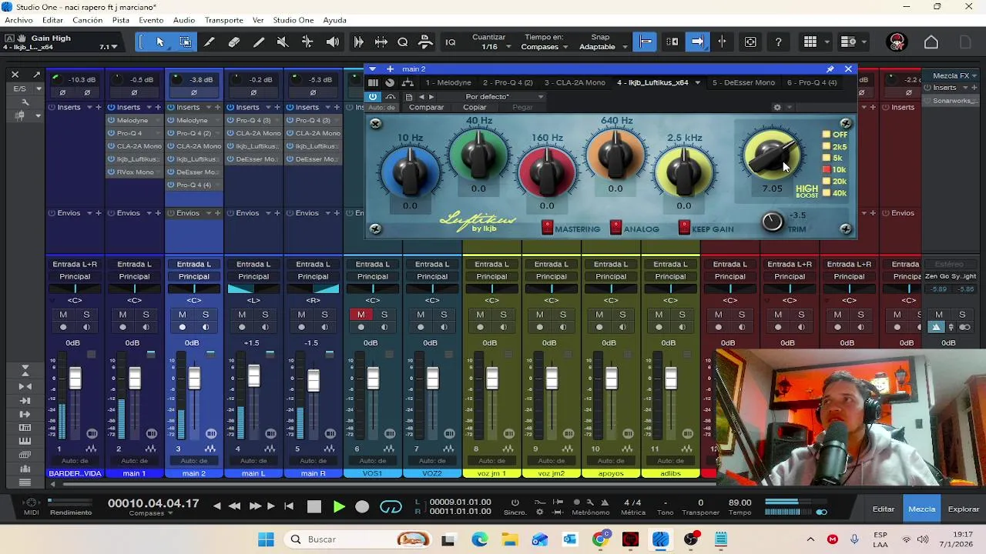This screenshot has width=986, height=554.
Task: Unmute the VOS1 channel
Action: point(361,315)
